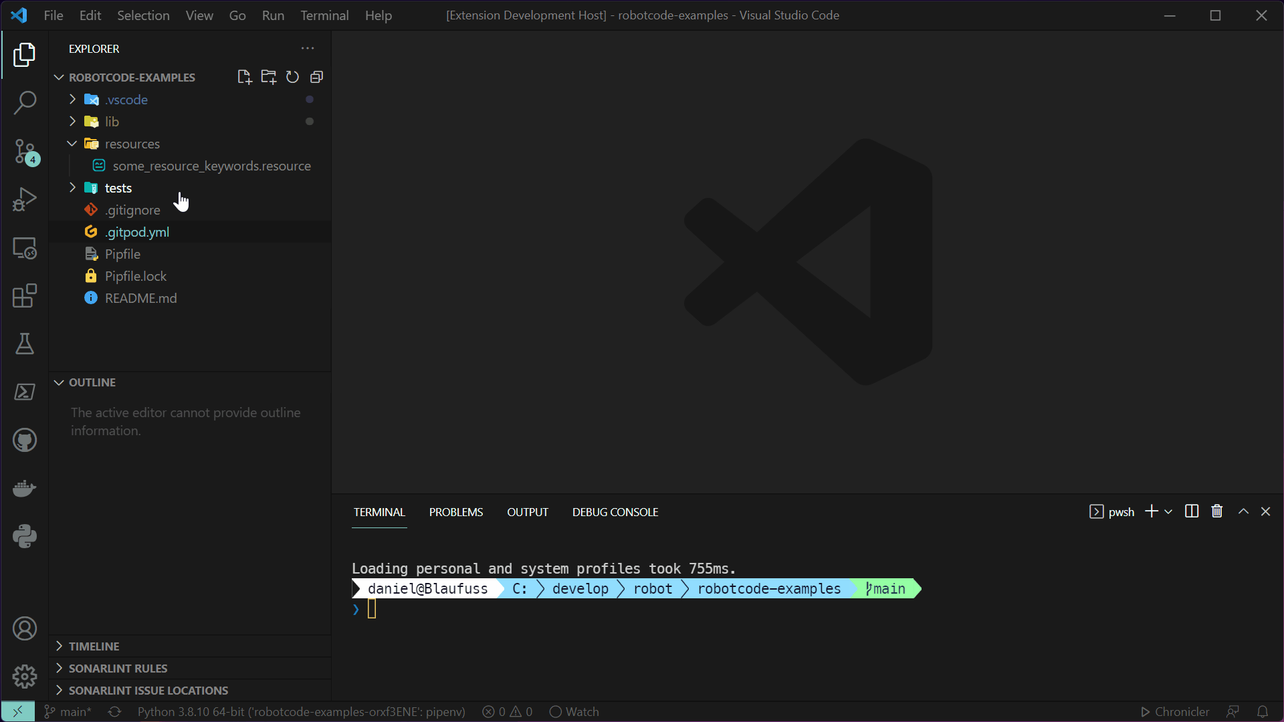
Task: Select the OUTPUT tab
Action: point(528,512)
